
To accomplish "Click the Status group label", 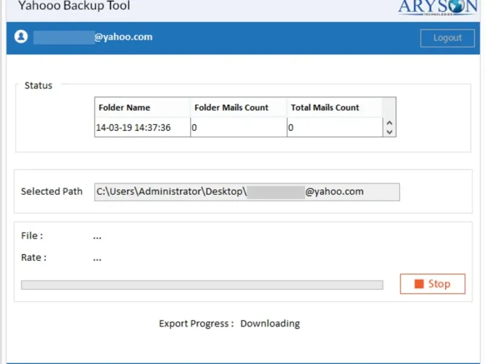I will pos(38,86).
